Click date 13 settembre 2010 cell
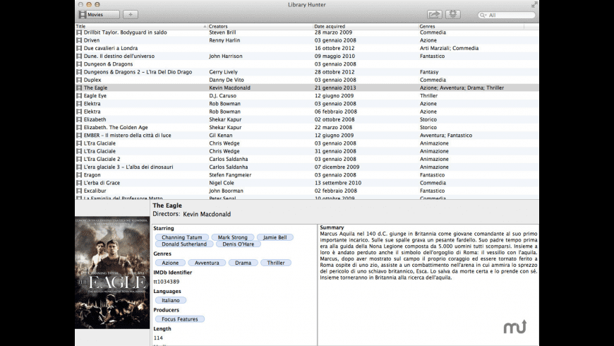Viewport: 614px width, 346px height. (x=338, y=183)
